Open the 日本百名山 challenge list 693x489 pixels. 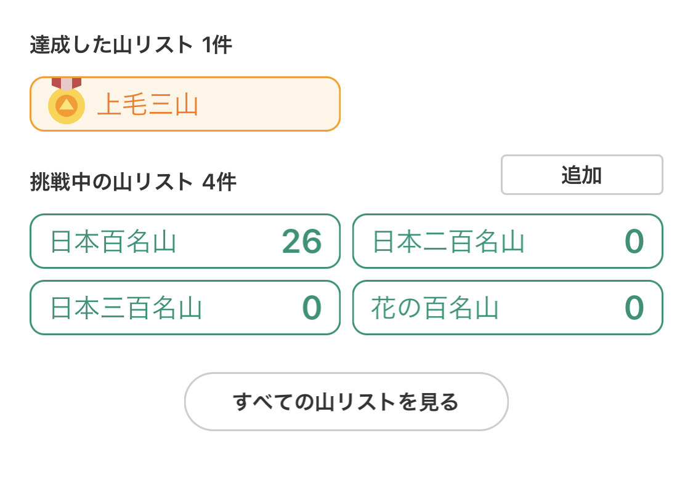[185, 241]
